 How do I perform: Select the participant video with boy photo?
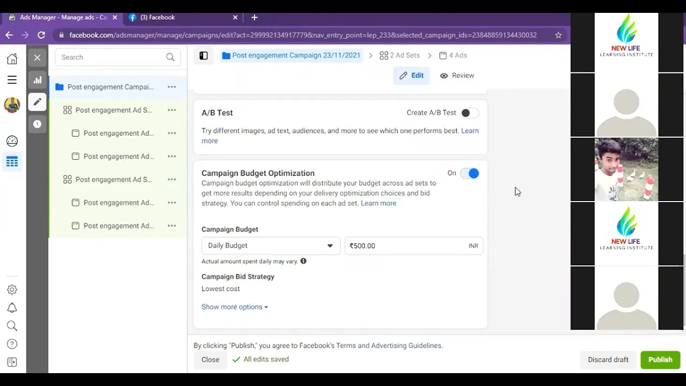coord(627,169)
